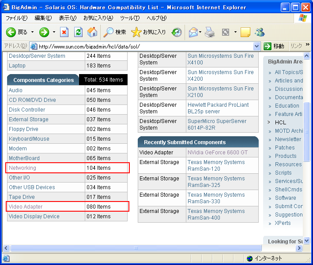The width and height of the screenshot is (313, 265).
Task: Open the ヘルプ(H) menu
Action: coord(156,18)
